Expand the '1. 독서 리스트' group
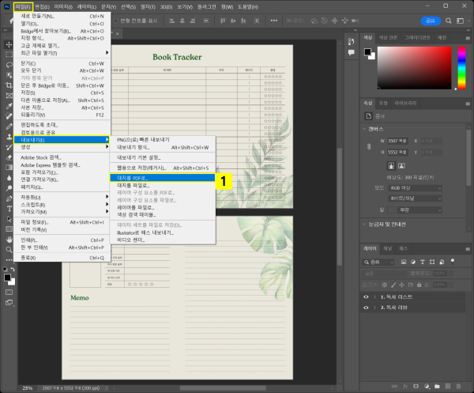This screenshot has width=474, height=393. pos(374,297)
